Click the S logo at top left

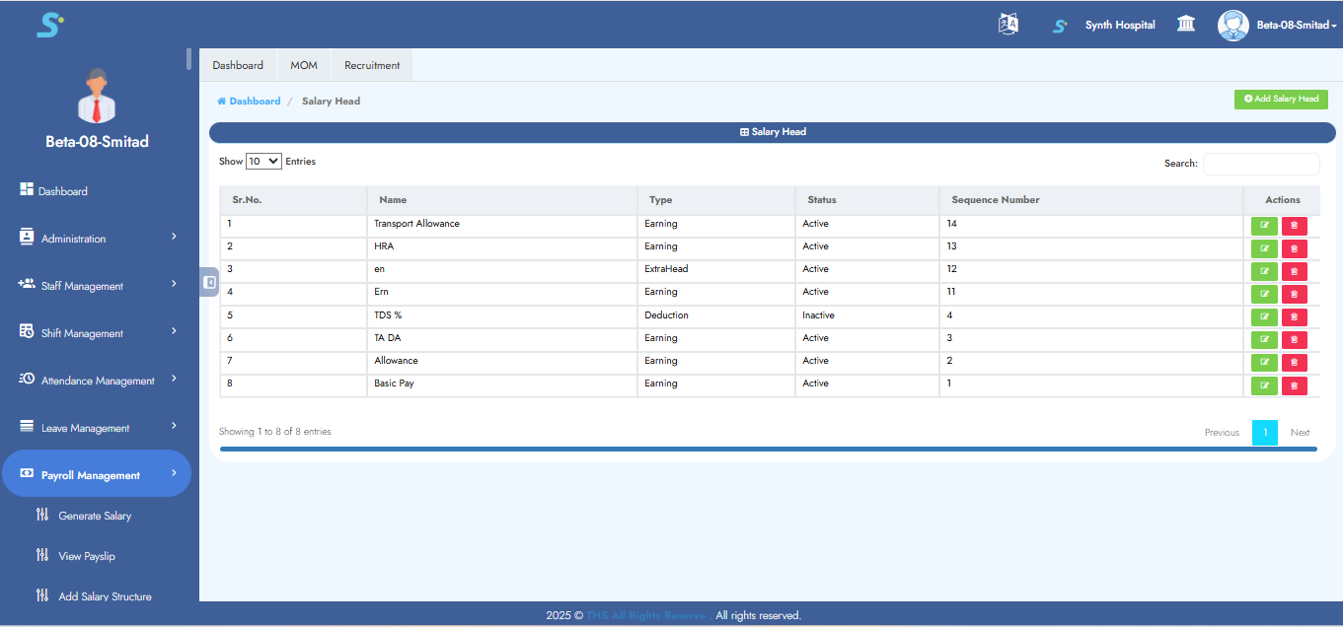[49, 25]
